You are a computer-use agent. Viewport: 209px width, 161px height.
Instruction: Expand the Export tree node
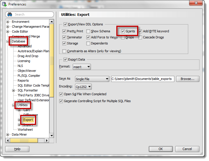click(x=19, y=120)
